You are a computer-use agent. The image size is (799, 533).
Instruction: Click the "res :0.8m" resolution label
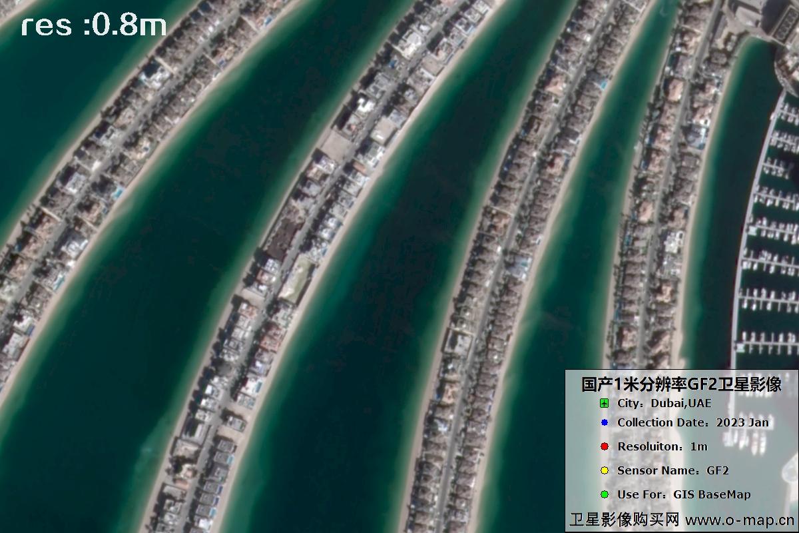tap(93, 25)
